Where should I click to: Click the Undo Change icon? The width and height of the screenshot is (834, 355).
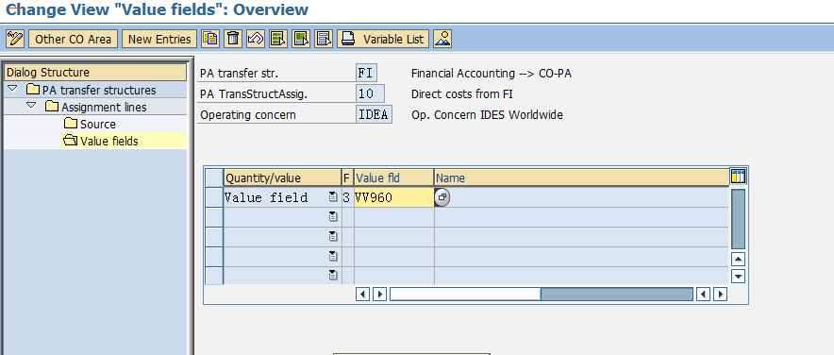(x=256, y=39)
